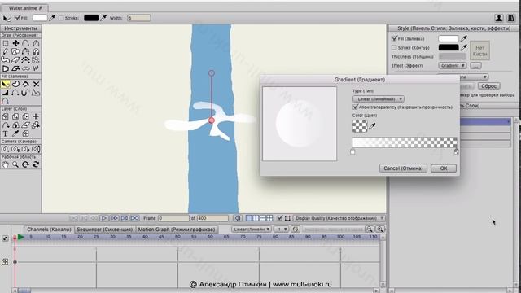This screenshot has height=293, width=521.
Task: Toggle the checkmark option below canvas
Action: click(x=280, y=218)
